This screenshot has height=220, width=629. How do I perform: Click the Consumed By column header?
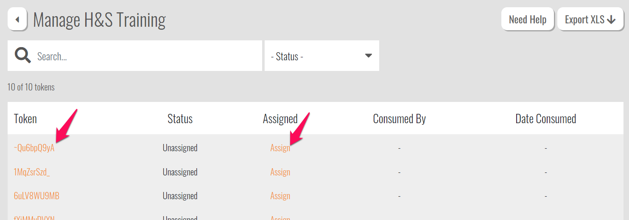(x=399, y=119)
